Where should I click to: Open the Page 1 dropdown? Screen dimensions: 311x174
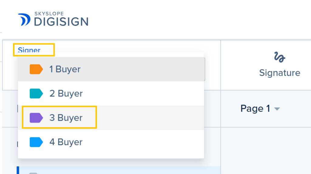coord(255,109)
